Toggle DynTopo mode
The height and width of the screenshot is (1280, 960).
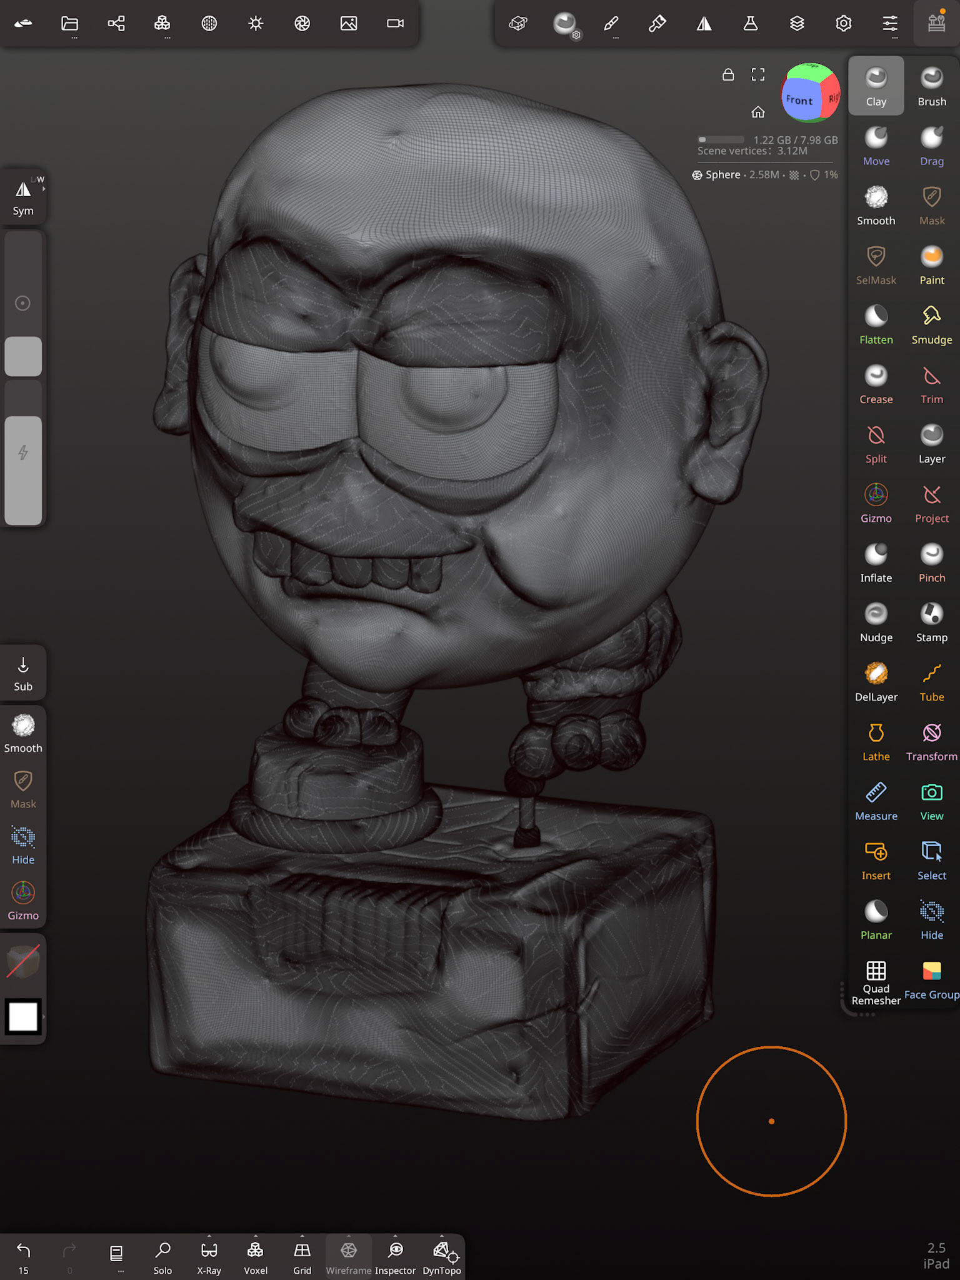[442, 1257]
